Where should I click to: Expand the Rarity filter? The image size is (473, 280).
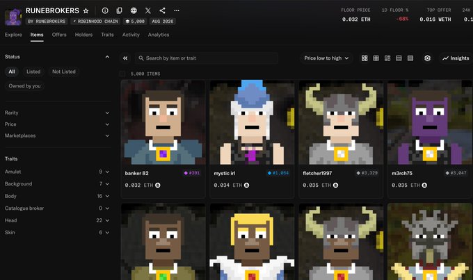[x=57, y=113]
